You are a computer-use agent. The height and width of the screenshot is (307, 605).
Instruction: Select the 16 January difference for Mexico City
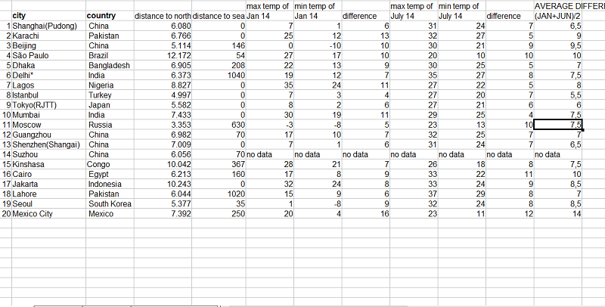pos(366,214)
